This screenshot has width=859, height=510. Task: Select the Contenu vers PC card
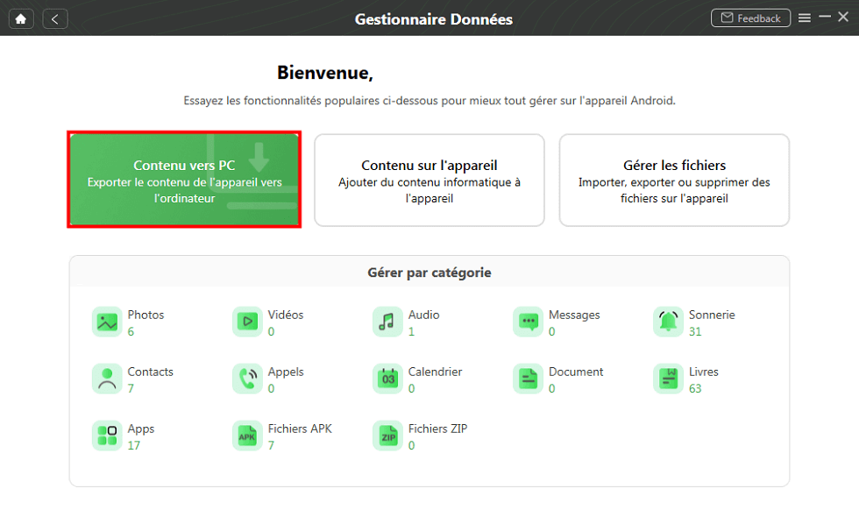184,180
